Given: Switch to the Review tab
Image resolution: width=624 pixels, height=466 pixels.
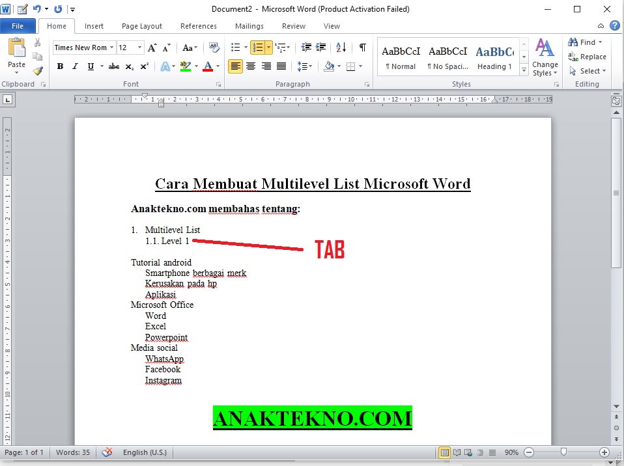Looking at the screenshot, I should point(294,26).
